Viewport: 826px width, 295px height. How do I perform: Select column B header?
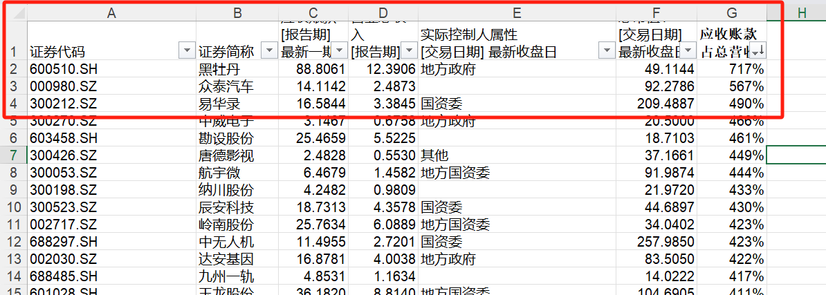tap(237, 14)
